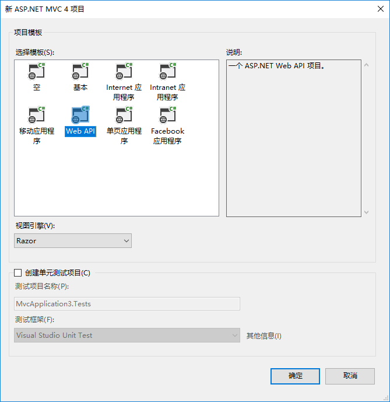Click the 说明 description text box

[x=294, y=138]
